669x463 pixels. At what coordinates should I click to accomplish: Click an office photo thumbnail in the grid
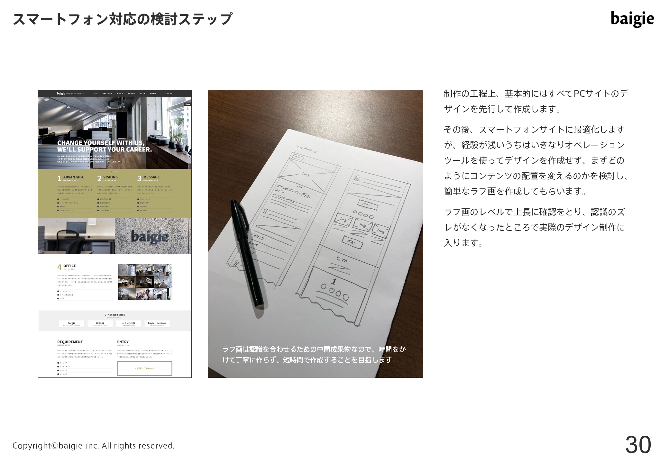tap(145, 282)
